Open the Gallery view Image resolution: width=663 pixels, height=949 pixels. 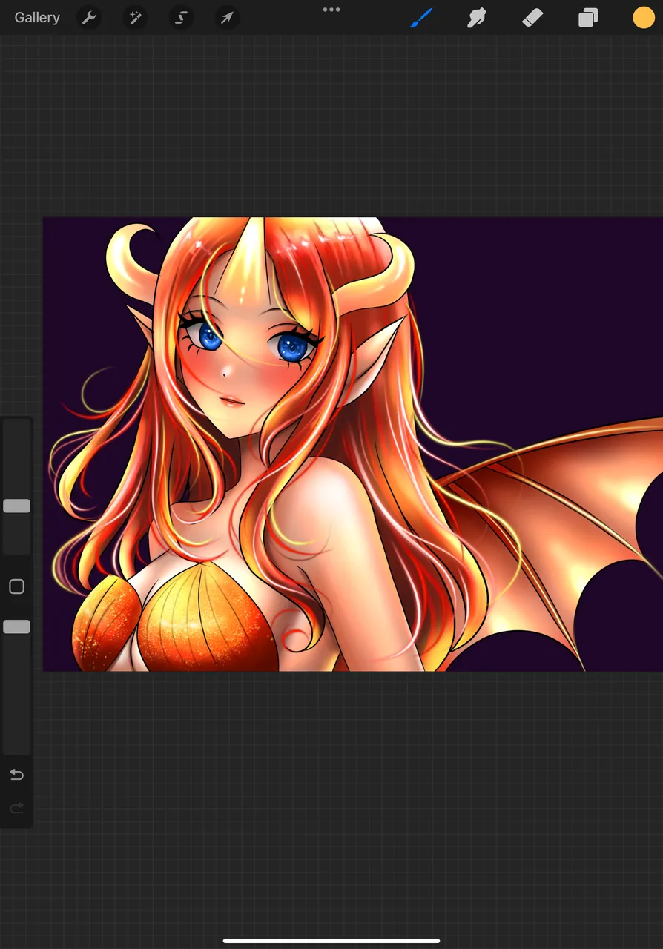click(37, 17)
